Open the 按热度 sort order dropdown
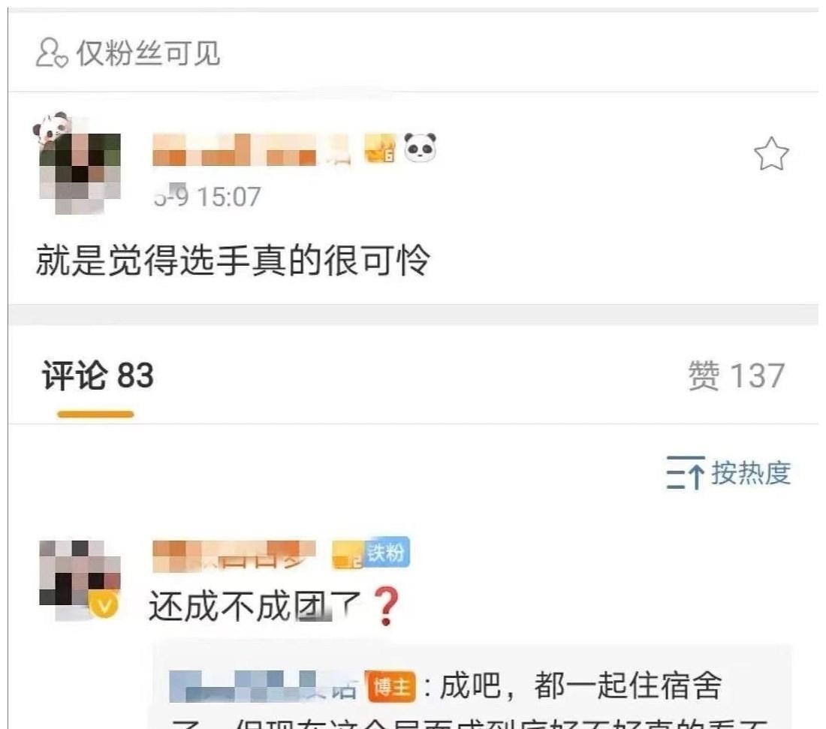This screenshot has height=729, width=826. pyautogui.click(x=728, y=473)
